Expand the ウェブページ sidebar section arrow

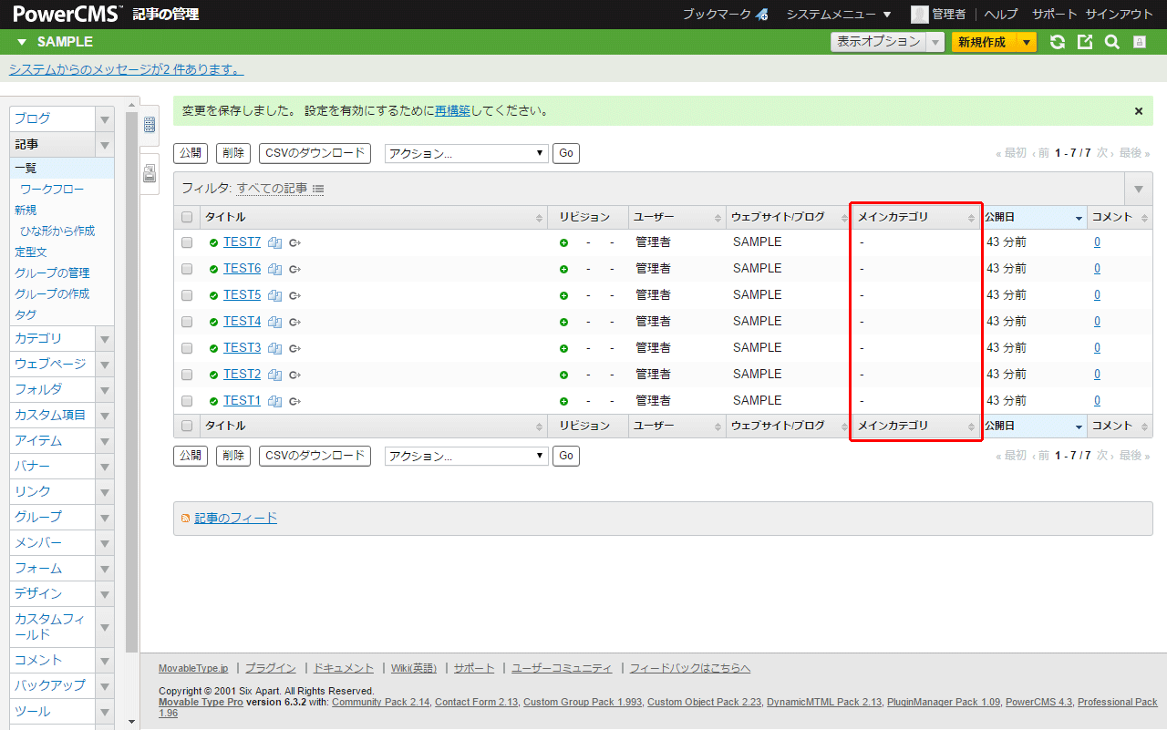105,365
